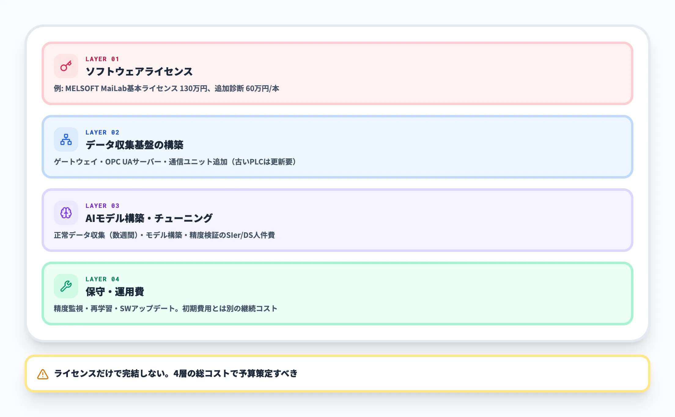
Task: Expand the Layer 04 maintenance section
Action: [x=336, y=294]
